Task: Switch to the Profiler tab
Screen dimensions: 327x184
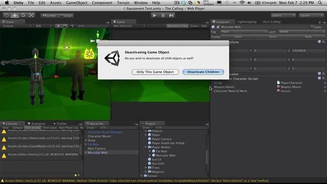Action: (x=60, y=124)
